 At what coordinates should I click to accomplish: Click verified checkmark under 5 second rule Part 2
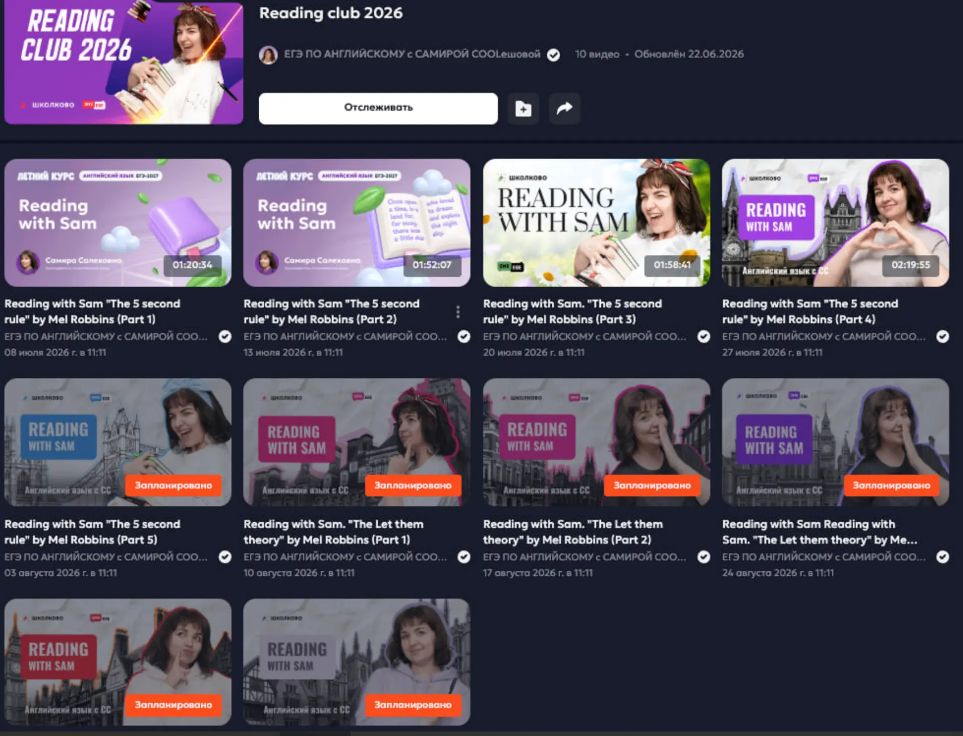pyautogui.click(x=464, y=336)
